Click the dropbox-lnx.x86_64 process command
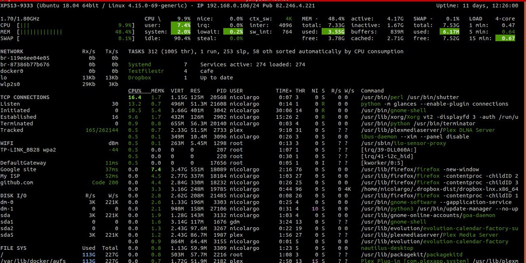This screenshot has height=263, width=526. coord(440,189)
